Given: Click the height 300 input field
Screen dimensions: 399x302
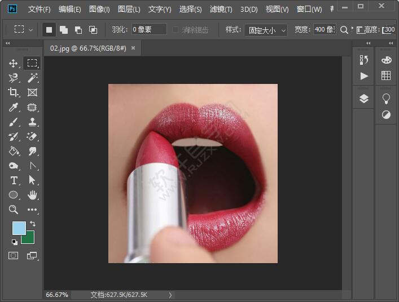Looking at the screenshot, I should click(x=389, y=30).
